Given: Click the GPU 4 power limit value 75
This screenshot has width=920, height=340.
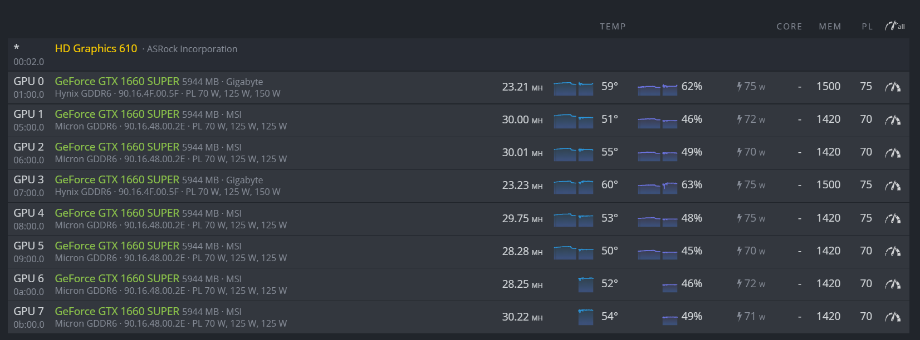Looking at the screenshot, I should 866,218.
